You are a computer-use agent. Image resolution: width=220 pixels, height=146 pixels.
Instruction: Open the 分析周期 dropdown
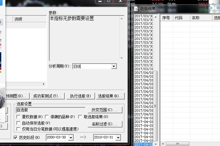coord(114,66)
